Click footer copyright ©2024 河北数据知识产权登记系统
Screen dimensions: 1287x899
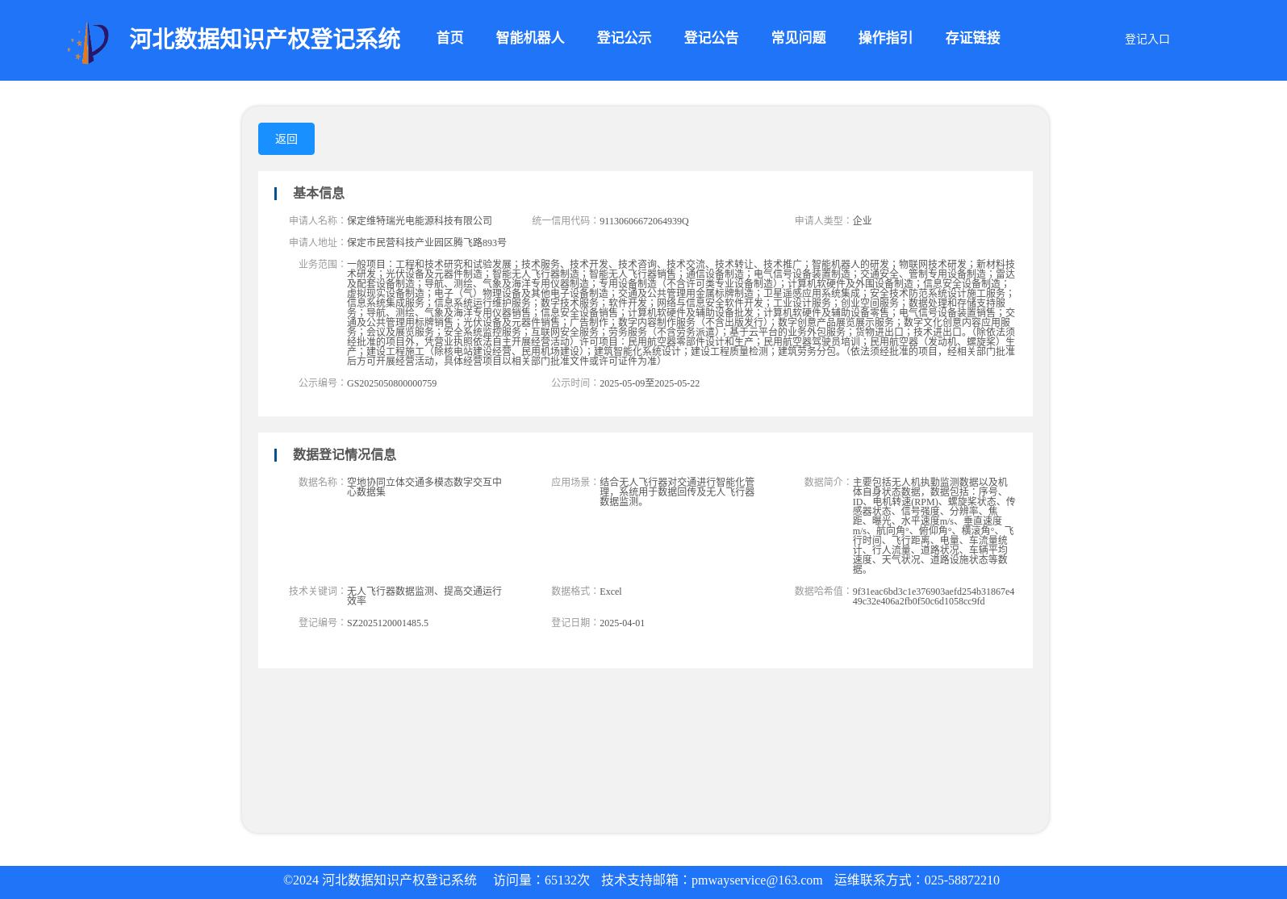pyautogui.click(x=380, y=880)
